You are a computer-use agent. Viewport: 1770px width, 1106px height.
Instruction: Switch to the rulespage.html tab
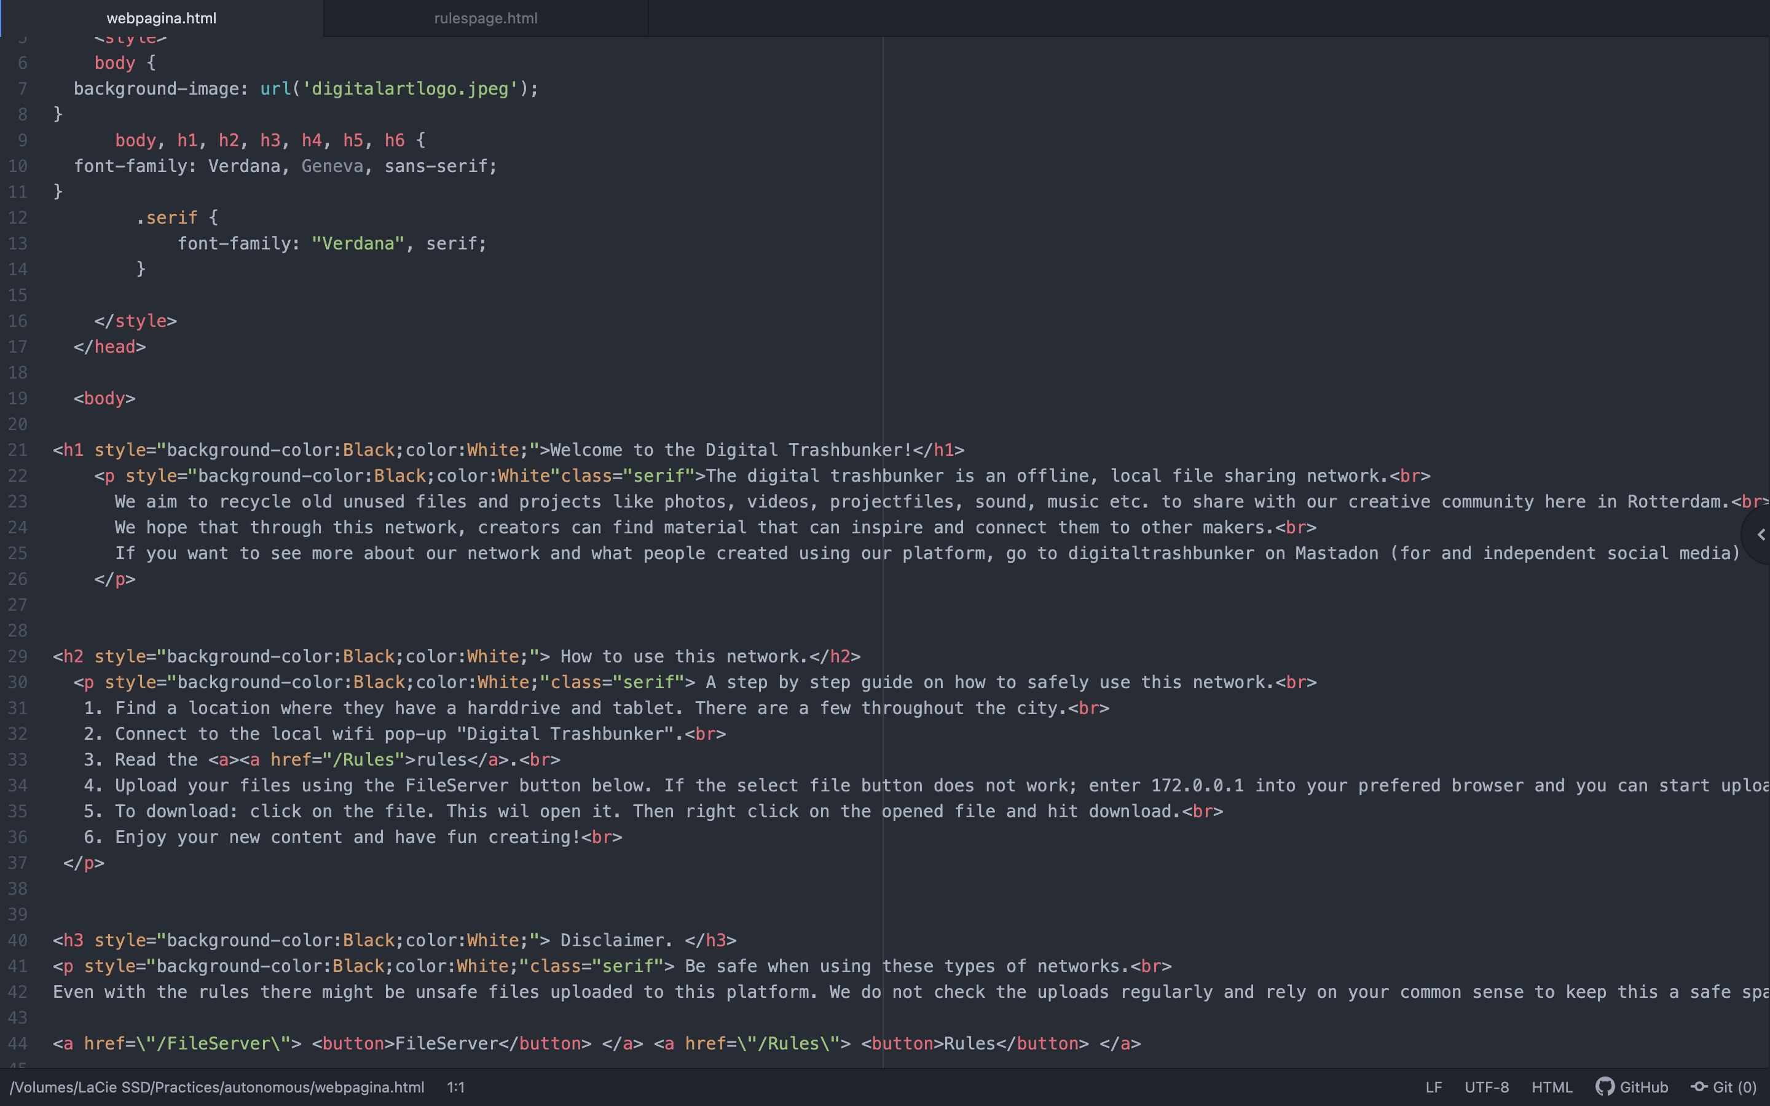[486, 18]
